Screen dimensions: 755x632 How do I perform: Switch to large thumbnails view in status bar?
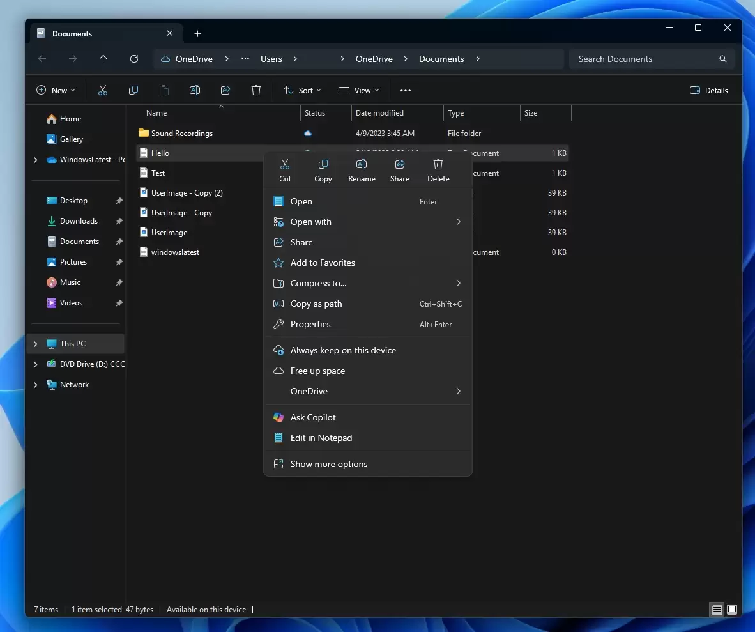click(x=733, y=610)
